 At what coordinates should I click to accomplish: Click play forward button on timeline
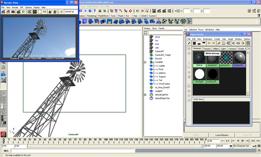click(x=243, y=141)
